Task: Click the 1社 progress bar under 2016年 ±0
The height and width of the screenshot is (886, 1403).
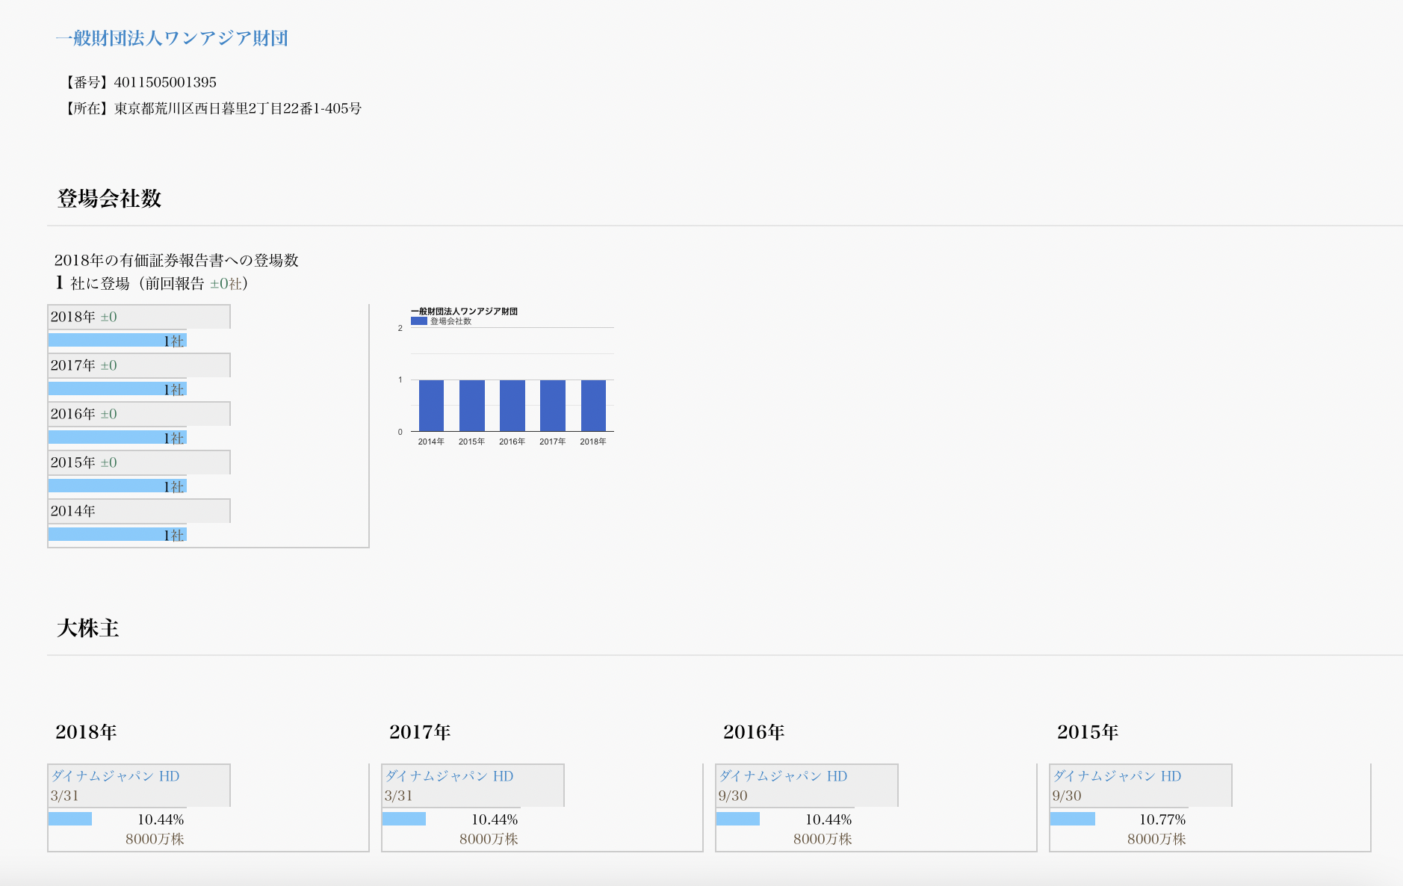Action: 117,438
